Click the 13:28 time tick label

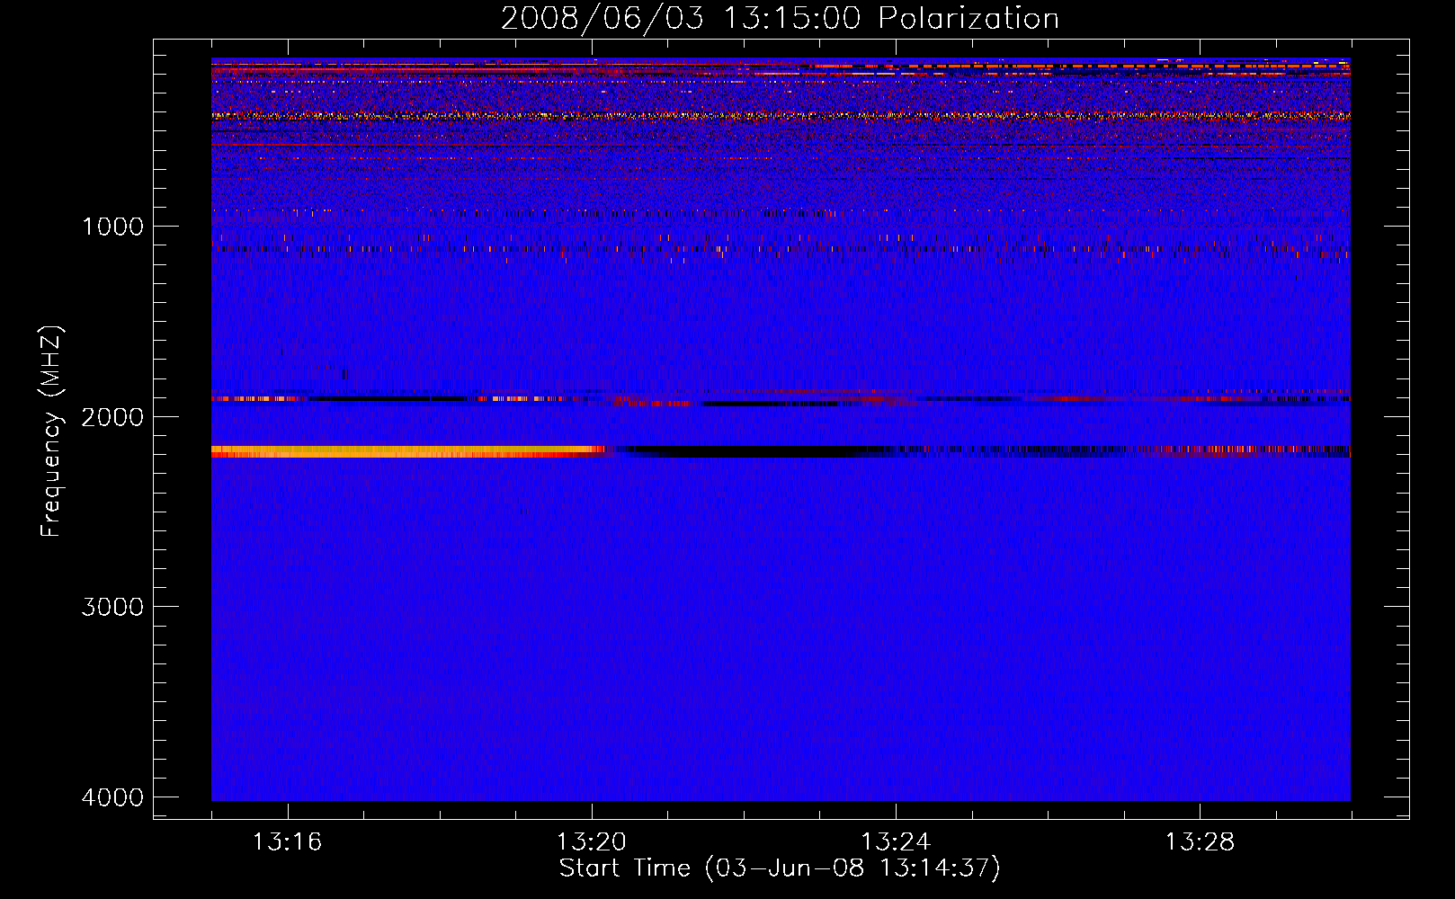tap(1200, 842)
